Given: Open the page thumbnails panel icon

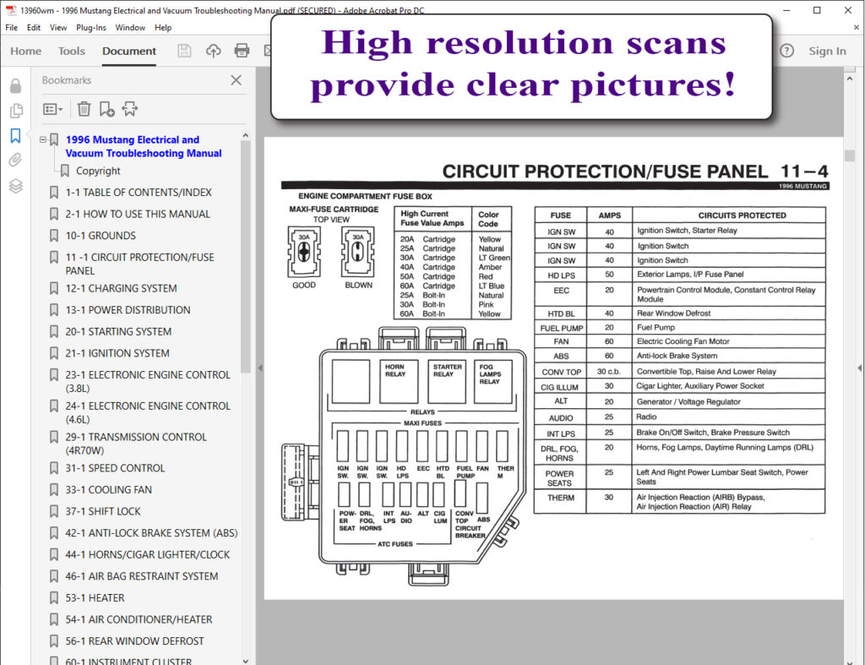Looking at the screenshot, I should 16,111.
